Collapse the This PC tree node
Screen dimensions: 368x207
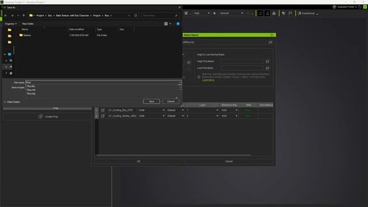pyautogui.click(x=5, y=54)
